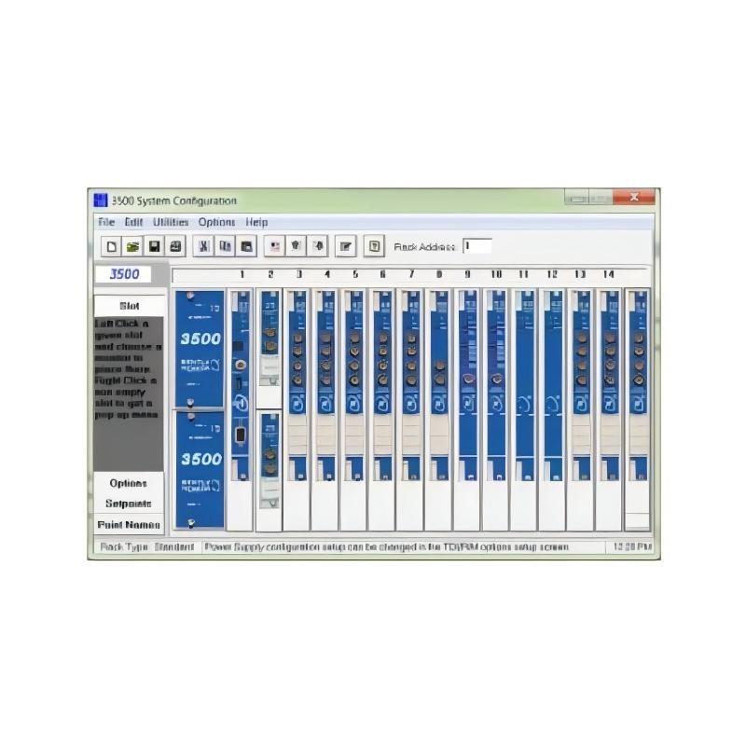Click the New configuration toolbar icon
746x746 pixels.
[110, 247]
